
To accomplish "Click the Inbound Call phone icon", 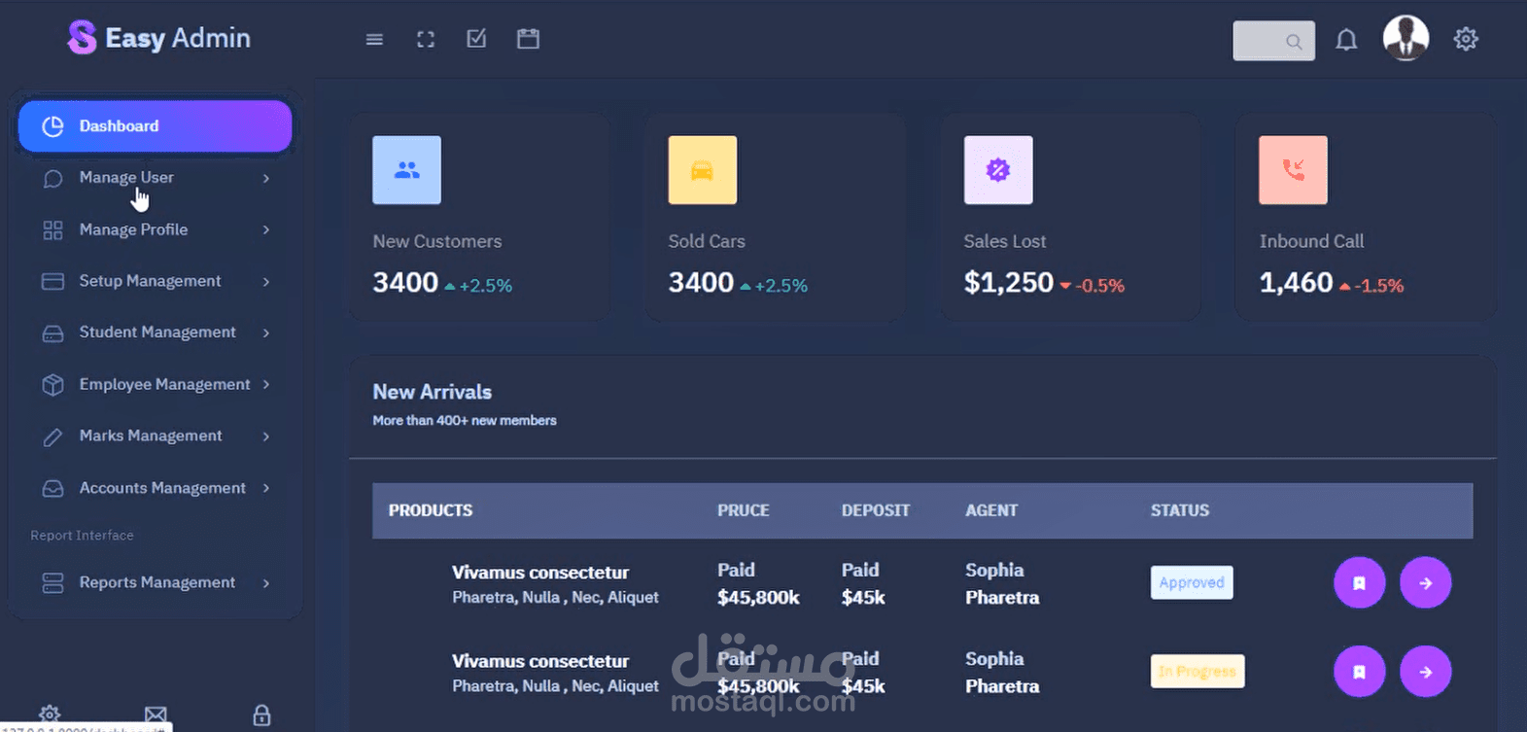I will pos(1293,170).
